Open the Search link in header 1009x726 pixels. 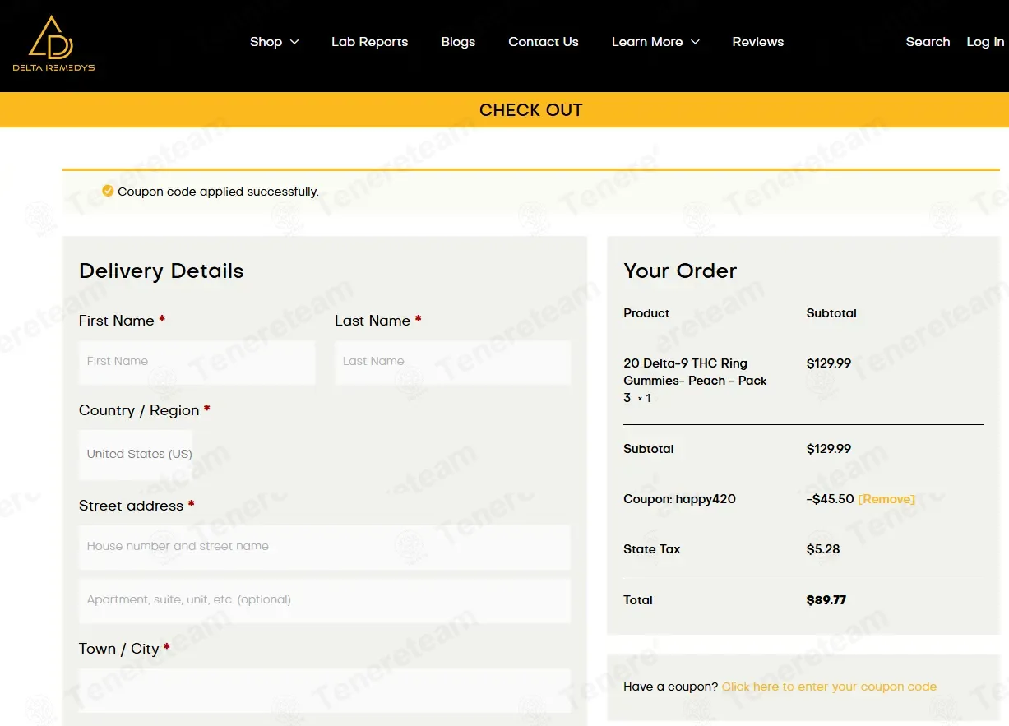[928, 42]
